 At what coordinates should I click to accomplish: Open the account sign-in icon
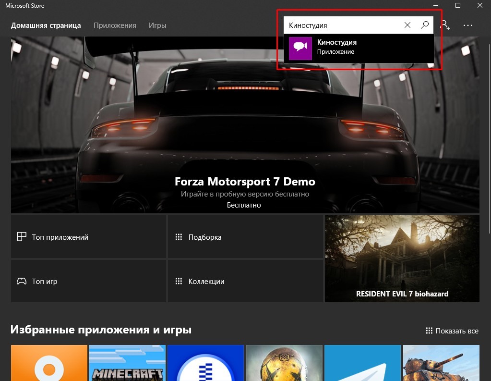tap(445, 25)
